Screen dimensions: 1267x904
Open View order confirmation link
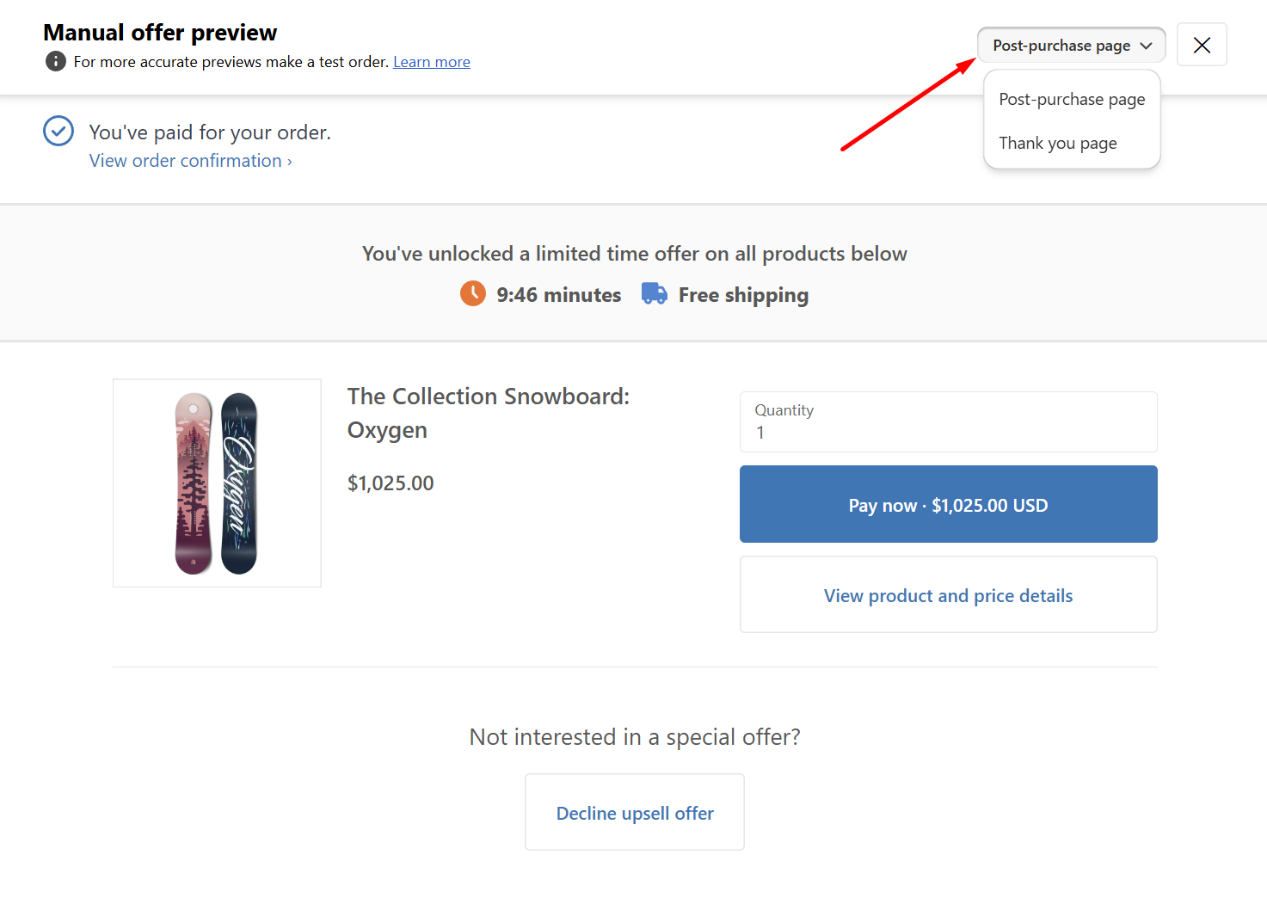(191, 161)
